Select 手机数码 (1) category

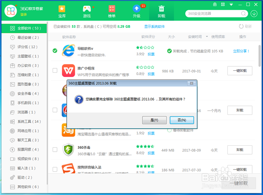pyautogui.click(x=24, y=103)
